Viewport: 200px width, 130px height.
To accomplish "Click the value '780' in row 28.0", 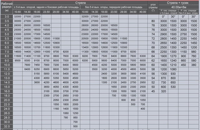I will (x=66, y=118).
